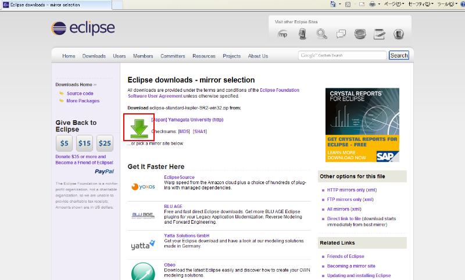Viewport: 465px width, 280px height.
Task: Open Becoming a mirror site link
Action: 351,266
